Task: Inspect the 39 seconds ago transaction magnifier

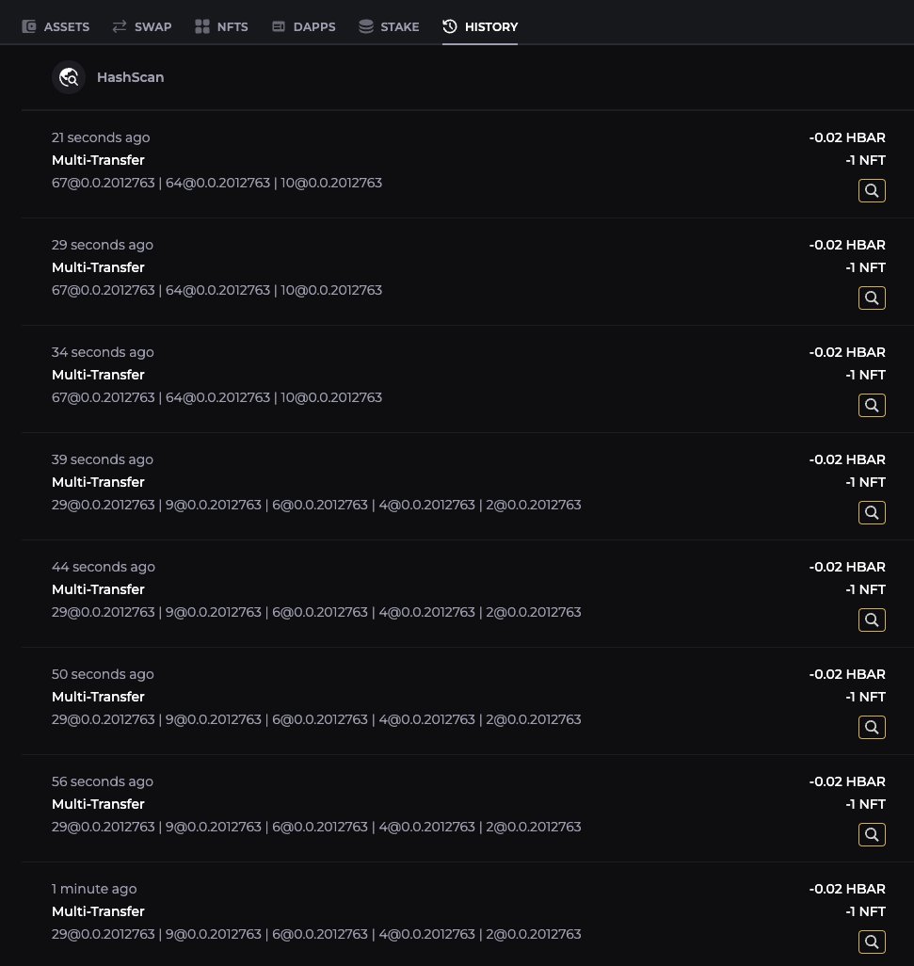Action: 872,512
